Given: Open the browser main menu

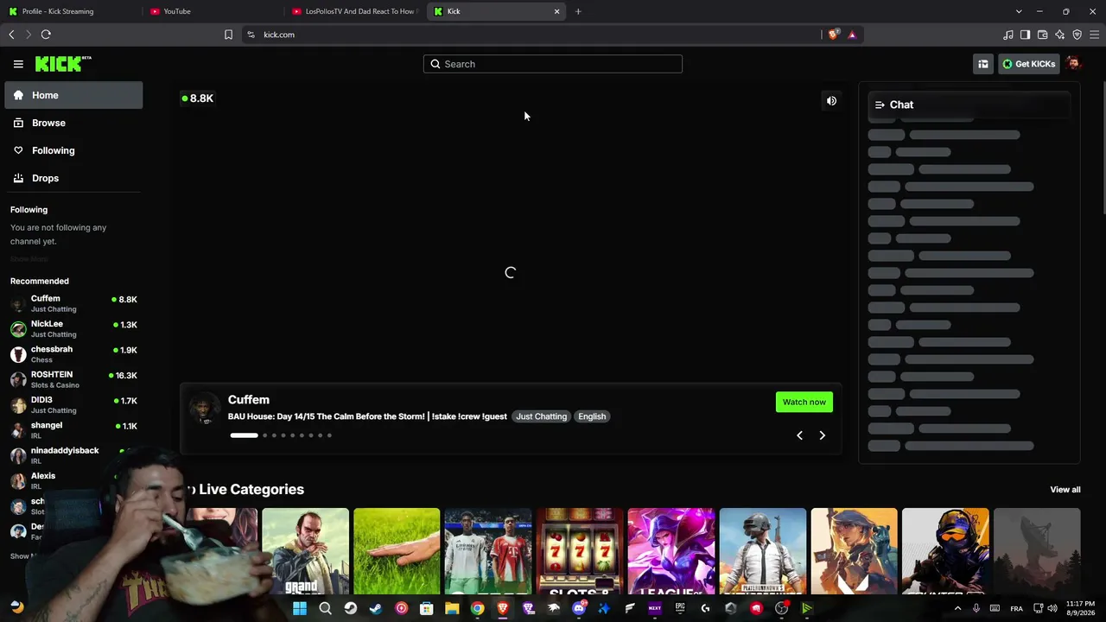Looking at the screenshot, I should pos(1094,35).
